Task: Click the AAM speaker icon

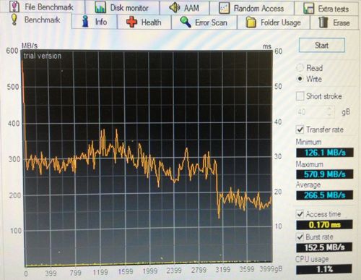Action: [x=175, y=7]
